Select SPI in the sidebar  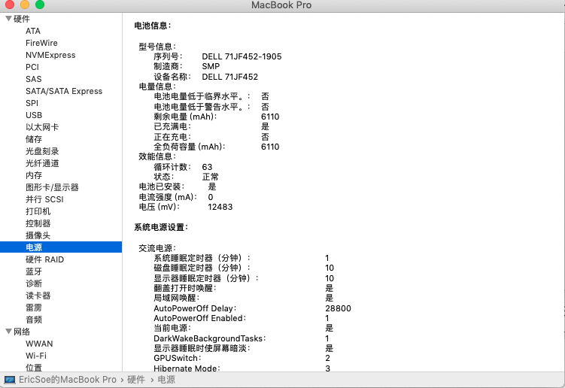[x=32, y=103]
